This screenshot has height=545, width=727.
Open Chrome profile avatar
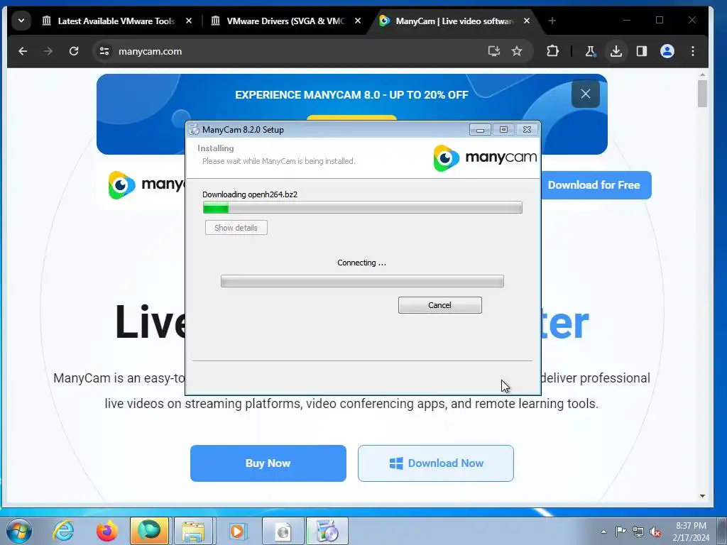click(x=667, y=51)
